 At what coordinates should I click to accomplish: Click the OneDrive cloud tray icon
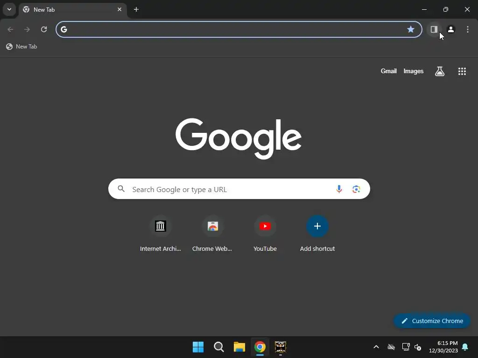[x=391, y=347]
